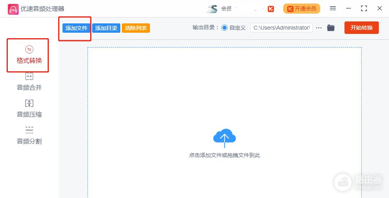Maximize the application window
This screenshot has height=198, width=389.
coord(364,8)
